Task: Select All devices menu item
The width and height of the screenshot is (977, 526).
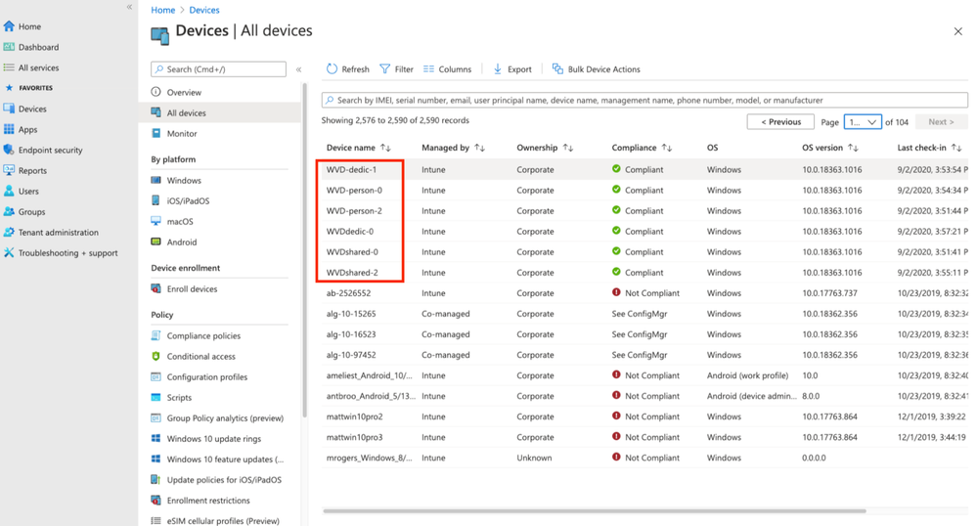Action: click(219, 112)
